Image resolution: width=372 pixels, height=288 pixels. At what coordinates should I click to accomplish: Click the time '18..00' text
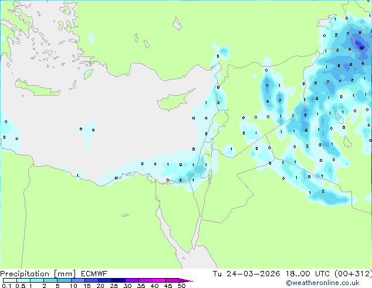pyautogui.click(x=297, y=274)
